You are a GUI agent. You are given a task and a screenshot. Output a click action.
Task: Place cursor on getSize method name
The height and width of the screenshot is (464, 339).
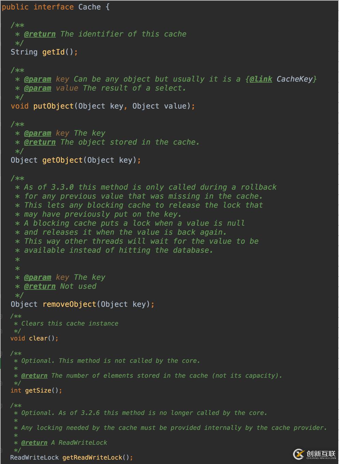pyautogui.click(x=38, y=391)
